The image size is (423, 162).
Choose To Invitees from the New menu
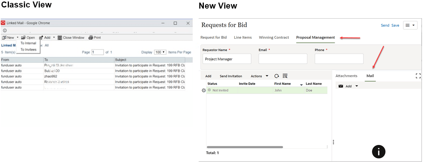click(x=28, y=49)
